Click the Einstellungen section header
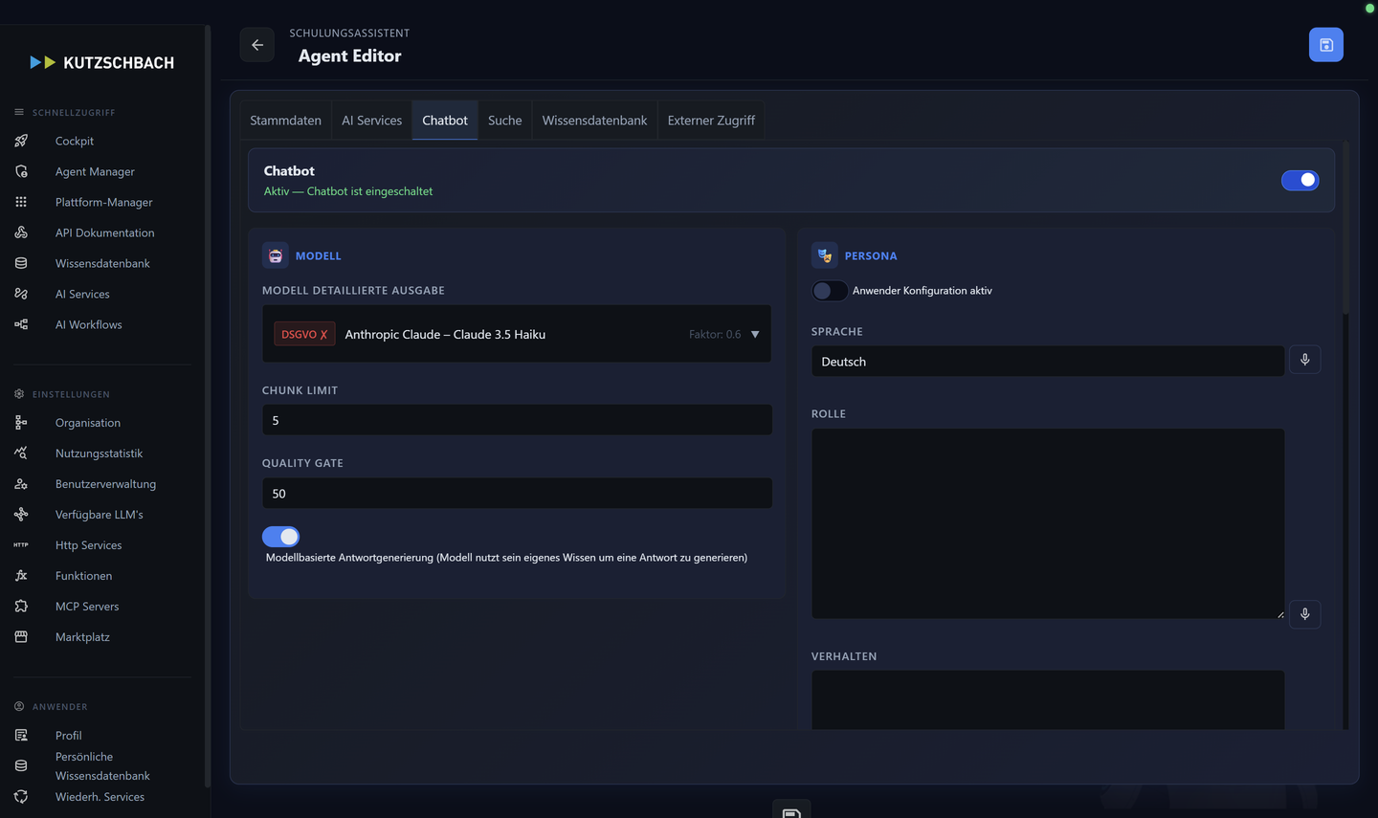 [71, 394]
